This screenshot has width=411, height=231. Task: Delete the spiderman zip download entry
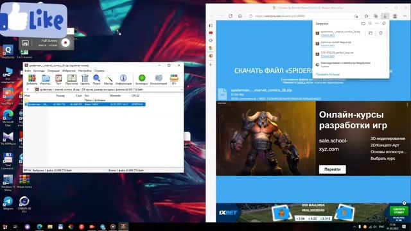pyautogui.click(x=381, y=33)
